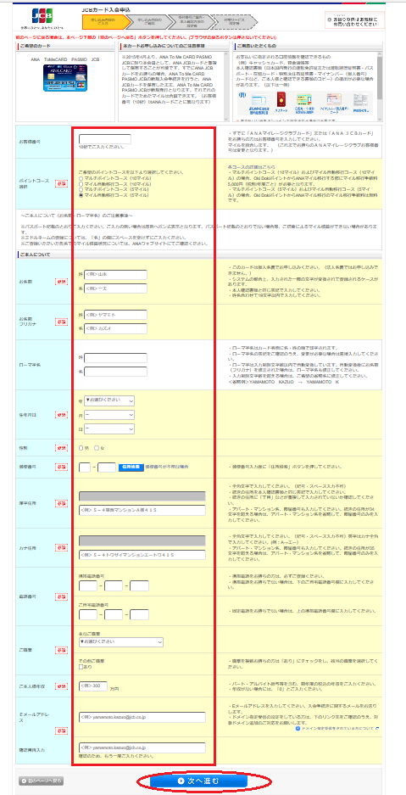The width and height of the screenshot is (406, 795).
Task: Click the driver's license example document icon
Action: (260, 100)
